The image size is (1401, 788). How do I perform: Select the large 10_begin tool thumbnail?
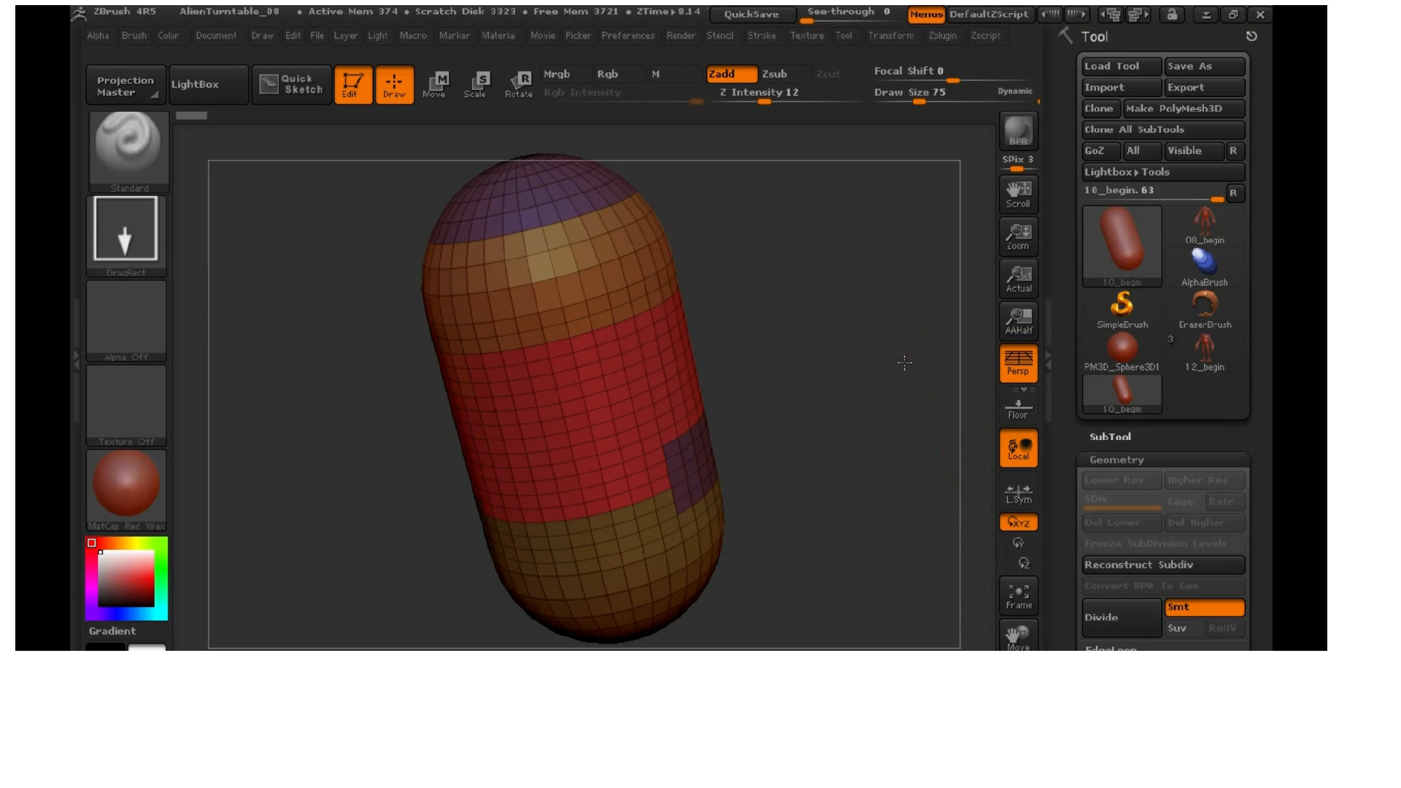(1122, 247)
